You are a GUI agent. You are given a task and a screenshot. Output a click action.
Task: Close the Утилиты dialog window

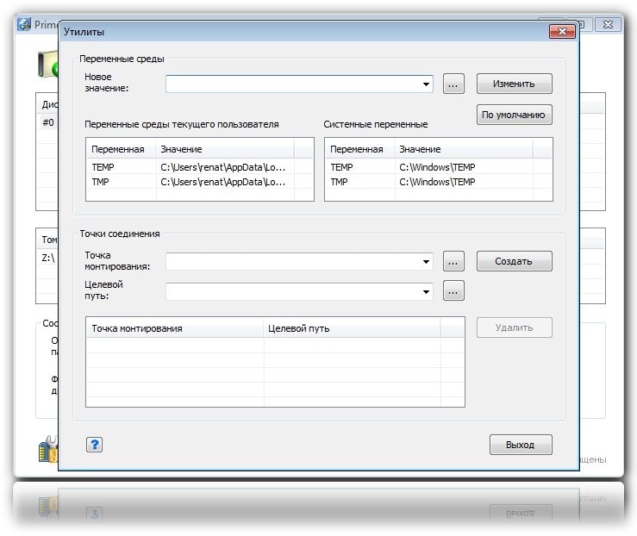(562, 32)
